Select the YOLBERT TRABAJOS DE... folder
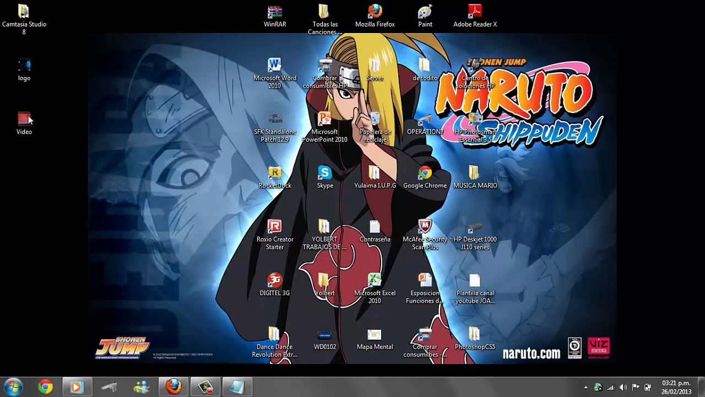The image size is (705, 397). (325, 235)
